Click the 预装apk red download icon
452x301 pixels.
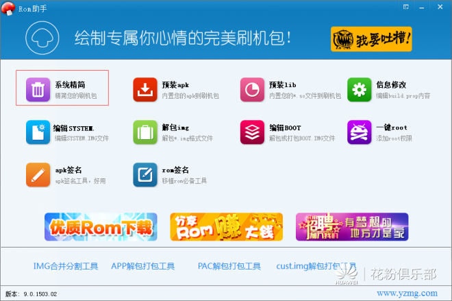click(145, 89)
